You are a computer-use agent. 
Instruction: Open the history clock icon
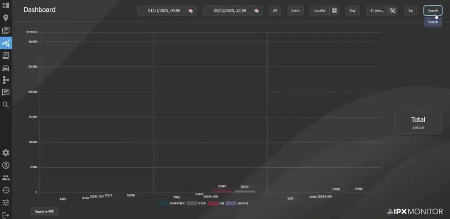pos(6,190)
